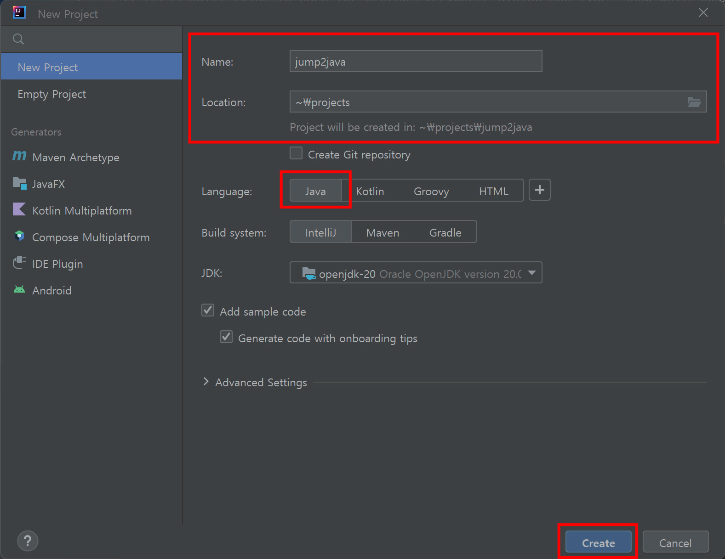Image resolution: width=725 pixels, height=559 pixels.
Task: Click the JavaFX folder icon
Action: point(19,183)
